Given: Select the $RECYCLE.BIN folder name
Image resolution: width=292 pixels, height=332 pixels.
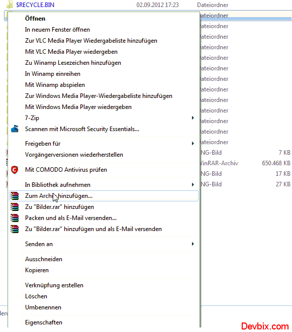Looking at the screenshot, I should (35, 5).
